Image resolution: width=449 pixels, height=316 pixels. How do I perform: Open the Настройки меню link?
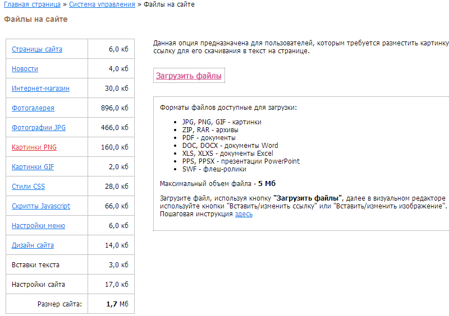[38, 226]
